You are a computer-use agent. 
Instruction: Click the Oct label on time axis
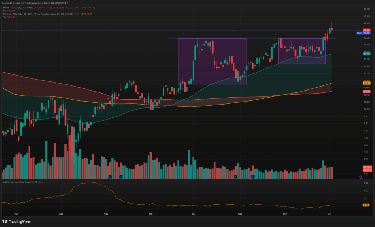(x=329, y=213)
